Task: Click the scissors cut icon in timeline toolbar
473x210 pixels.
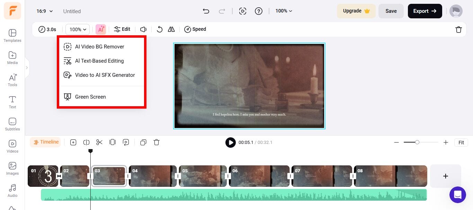Action: 99,142
